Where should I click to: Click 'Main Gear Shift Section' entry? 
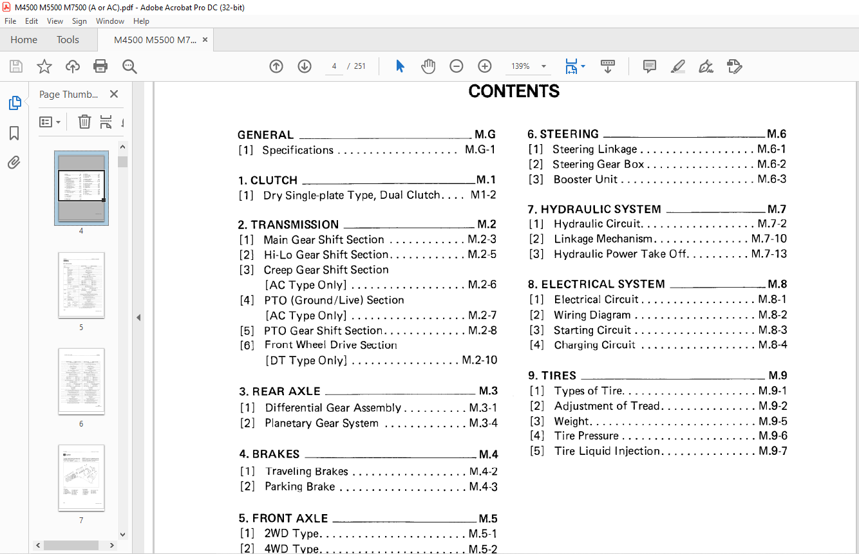[324, 239]
